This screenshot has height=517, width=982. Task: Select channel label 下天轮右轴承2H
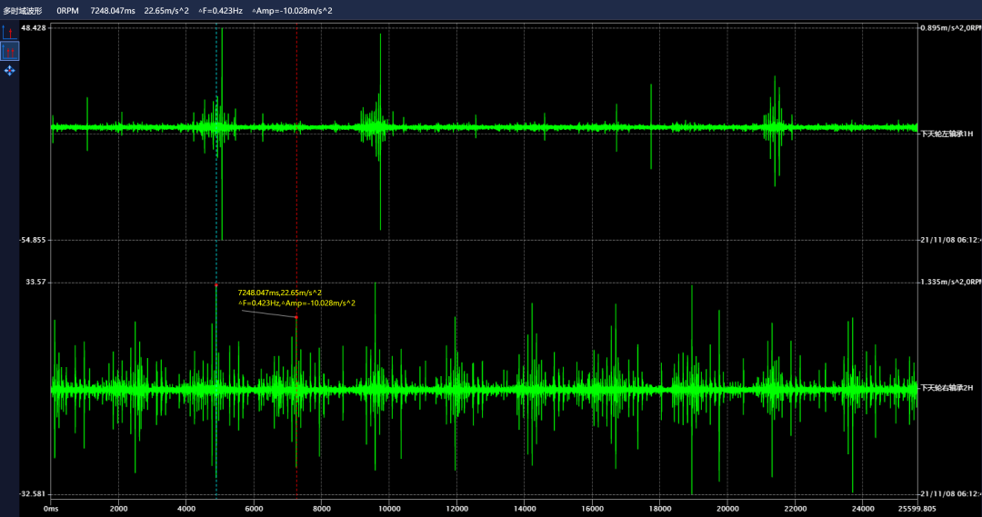tap(947, 388)
